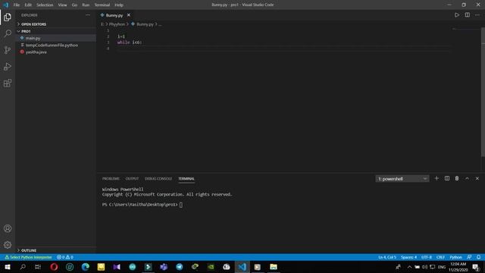Click the UTF-8 encoding status item
This screenshot has height=273, width=485.
point(426,257)
